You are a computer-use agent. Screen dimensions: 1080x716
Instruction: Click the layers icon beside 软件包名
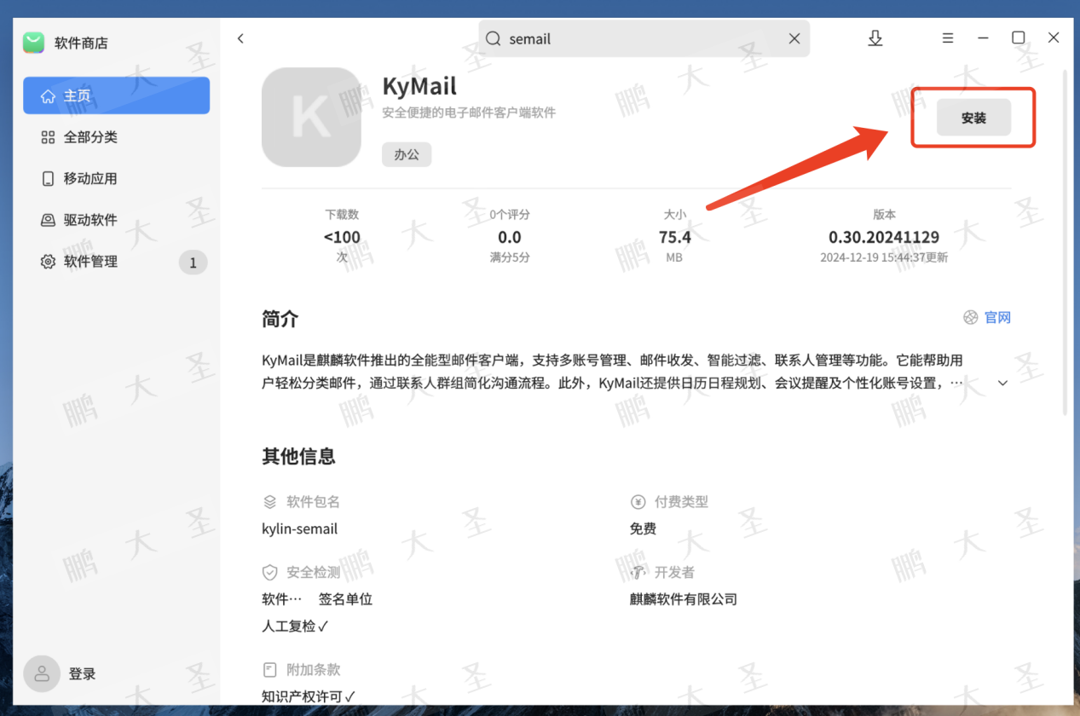pyautogui.click(x=269, y=502)
